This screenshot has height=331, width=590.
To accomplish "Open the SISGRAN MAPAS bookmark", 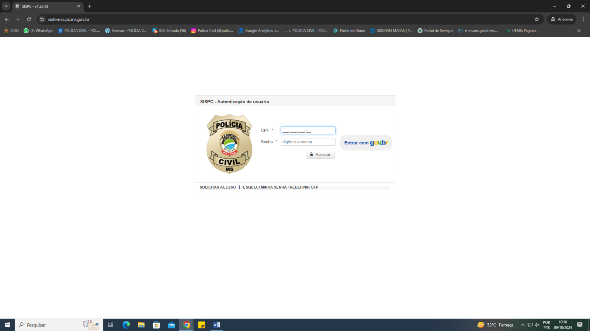I will point(391,31).
